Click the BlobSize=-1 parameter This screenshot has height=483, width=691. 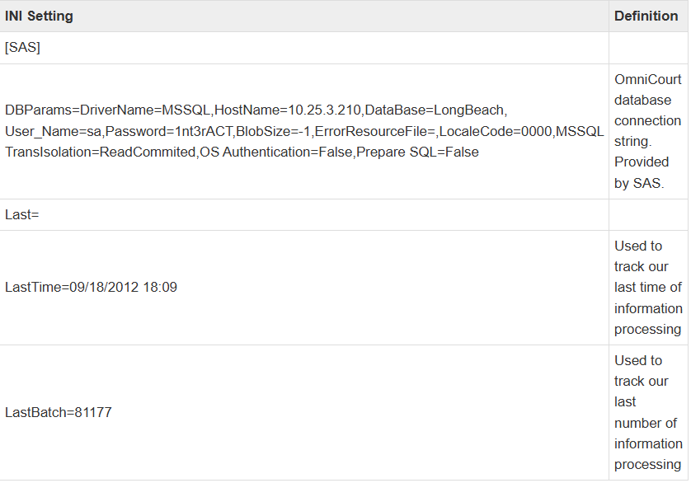(273, 131)
